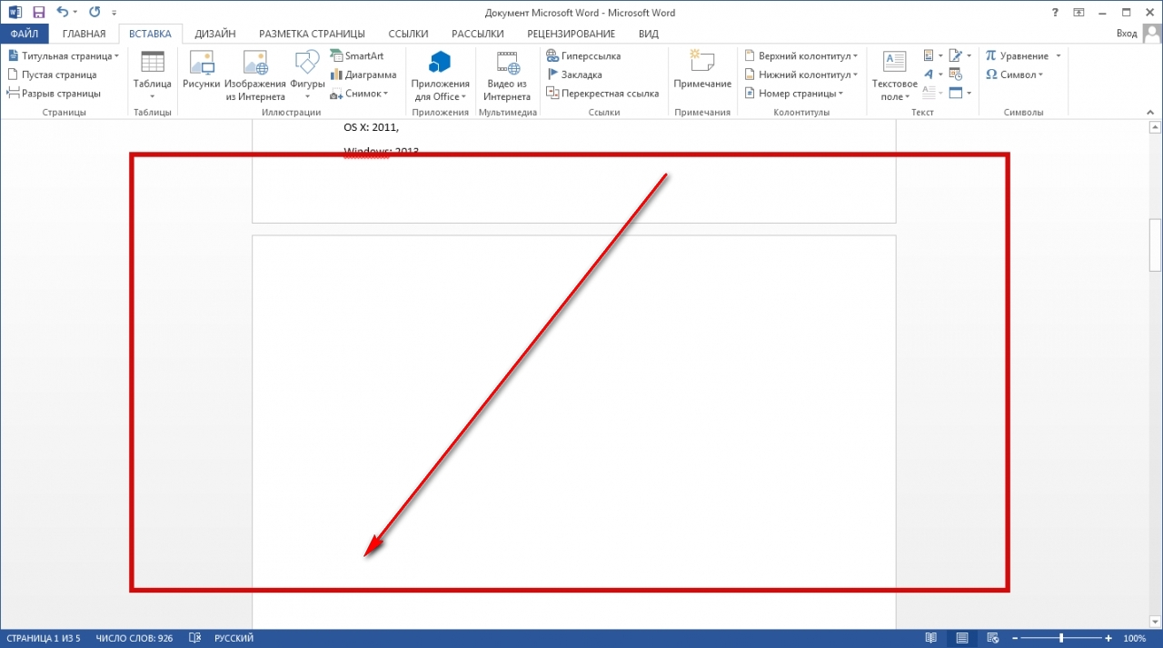Click the vertical scrollbar thumb
This screenshot has height=648, width=1163.
[x=1156, y=245]
